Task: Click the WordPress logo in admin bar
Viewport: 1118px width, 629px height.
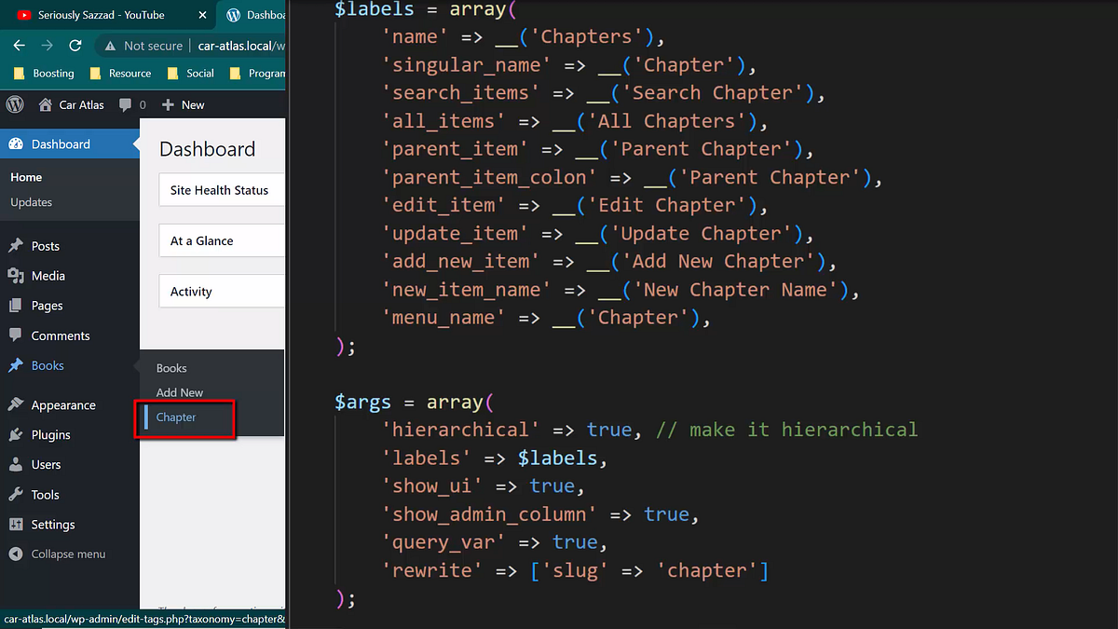Action: [x=14, y=104]
